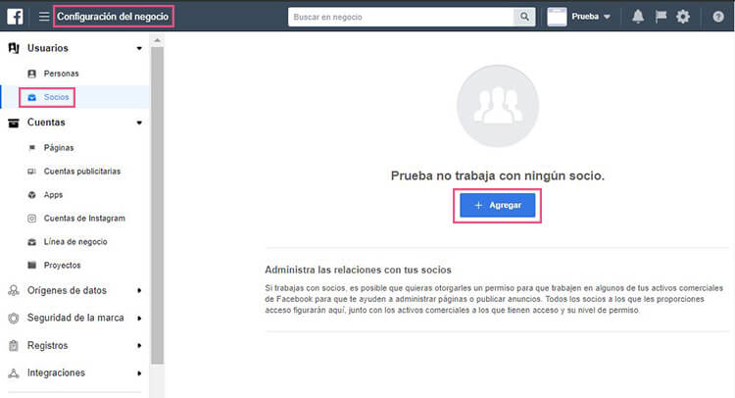
Task: Click the Proyectos folder icon
Action: [x=32, y=266]
